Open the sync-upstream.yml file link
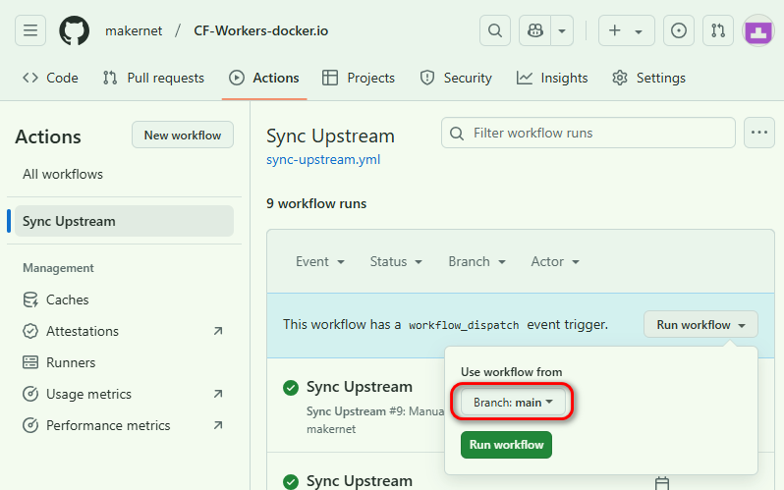Viewport: 784px width, 490px height. click(322, 159)
